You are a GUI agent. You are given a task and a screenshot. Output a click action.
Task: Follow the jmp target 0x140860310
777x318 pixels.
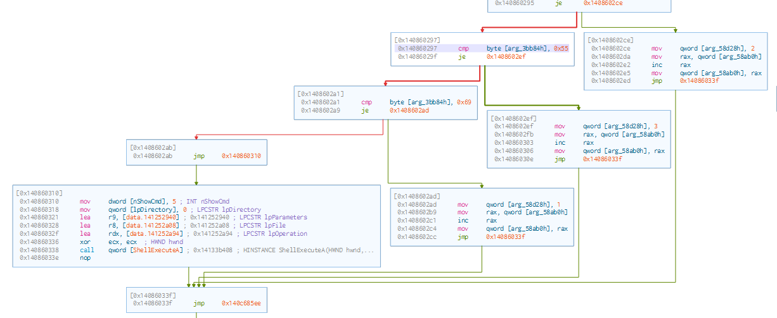241,156
